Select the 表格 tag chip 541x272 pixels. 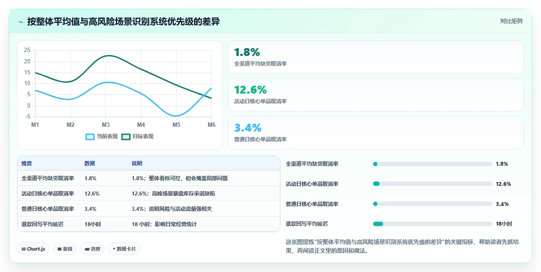(65, 249)
